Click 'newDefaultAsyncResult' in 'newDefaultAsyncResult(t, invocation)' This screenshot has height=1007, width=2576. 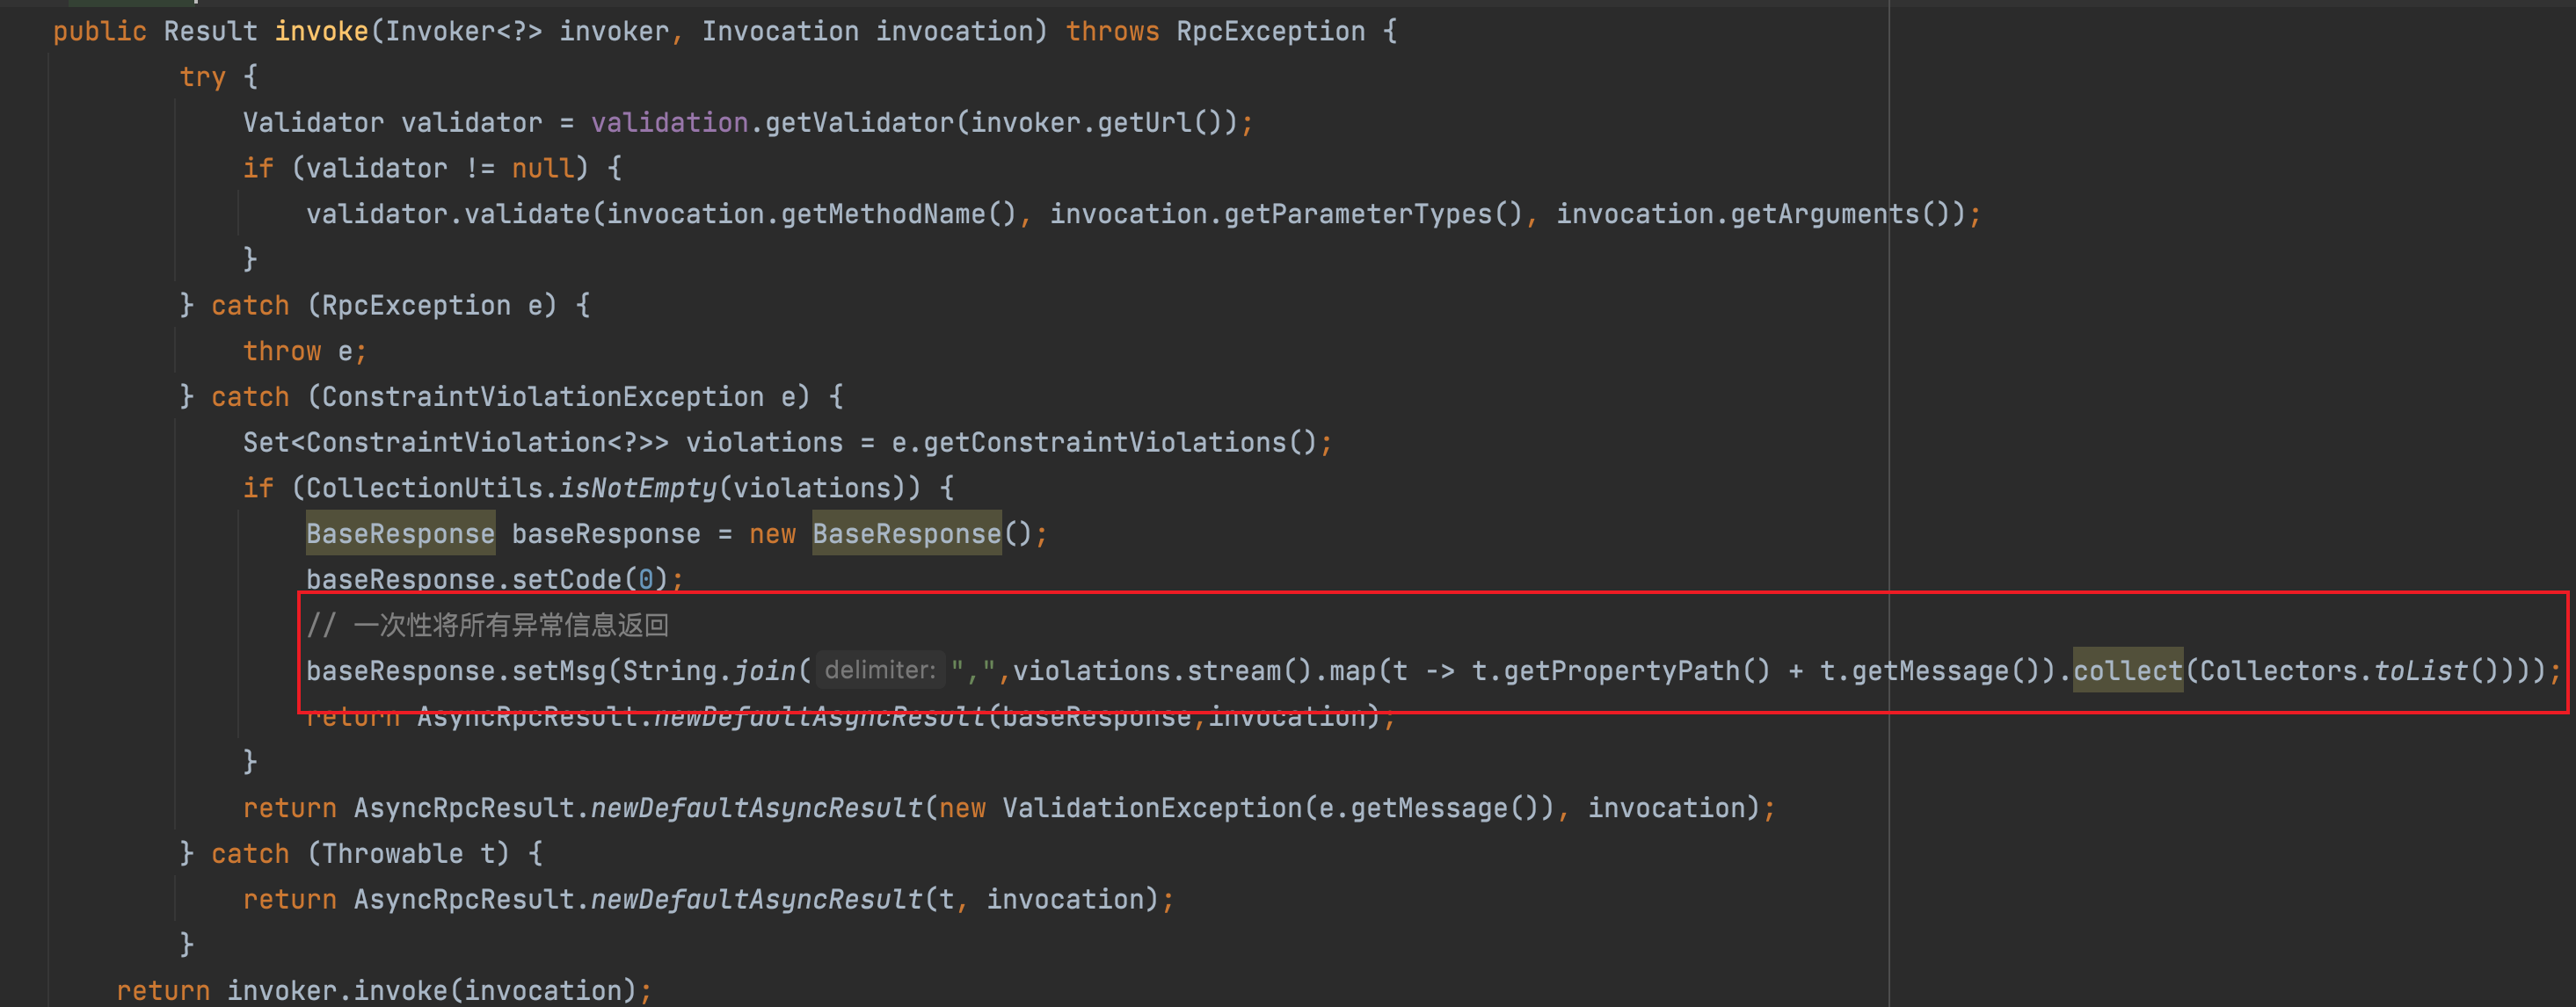757,900
